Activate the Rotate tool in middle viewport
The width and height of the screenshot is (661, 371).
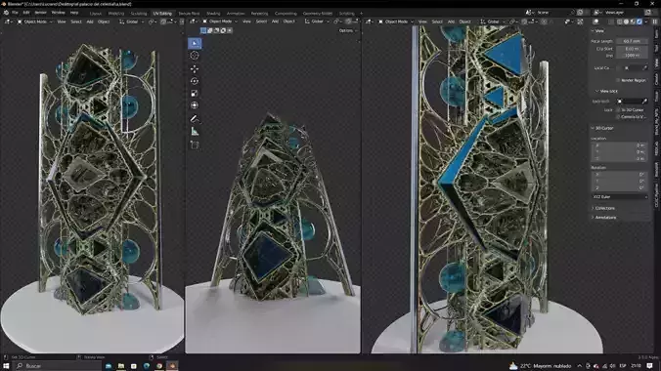coord(195,81)
